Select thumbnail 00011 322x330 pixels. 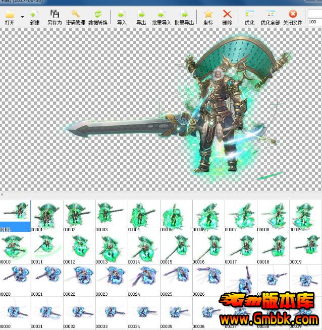(x=47, y=248)
